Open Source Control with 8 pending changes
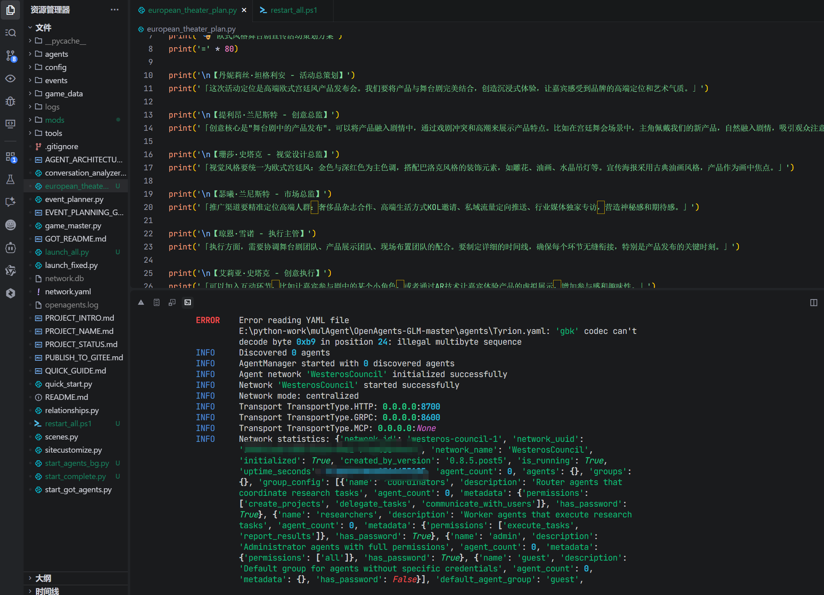This screenshot has width=824, height=595. [x=10, y=56]
